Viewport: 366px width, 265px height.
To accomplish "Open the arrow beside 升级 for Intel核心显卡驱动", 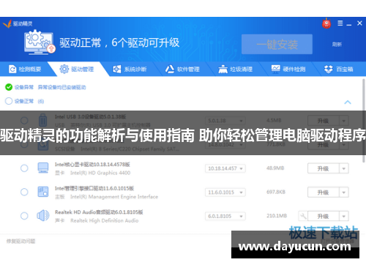I will [344, 168].
